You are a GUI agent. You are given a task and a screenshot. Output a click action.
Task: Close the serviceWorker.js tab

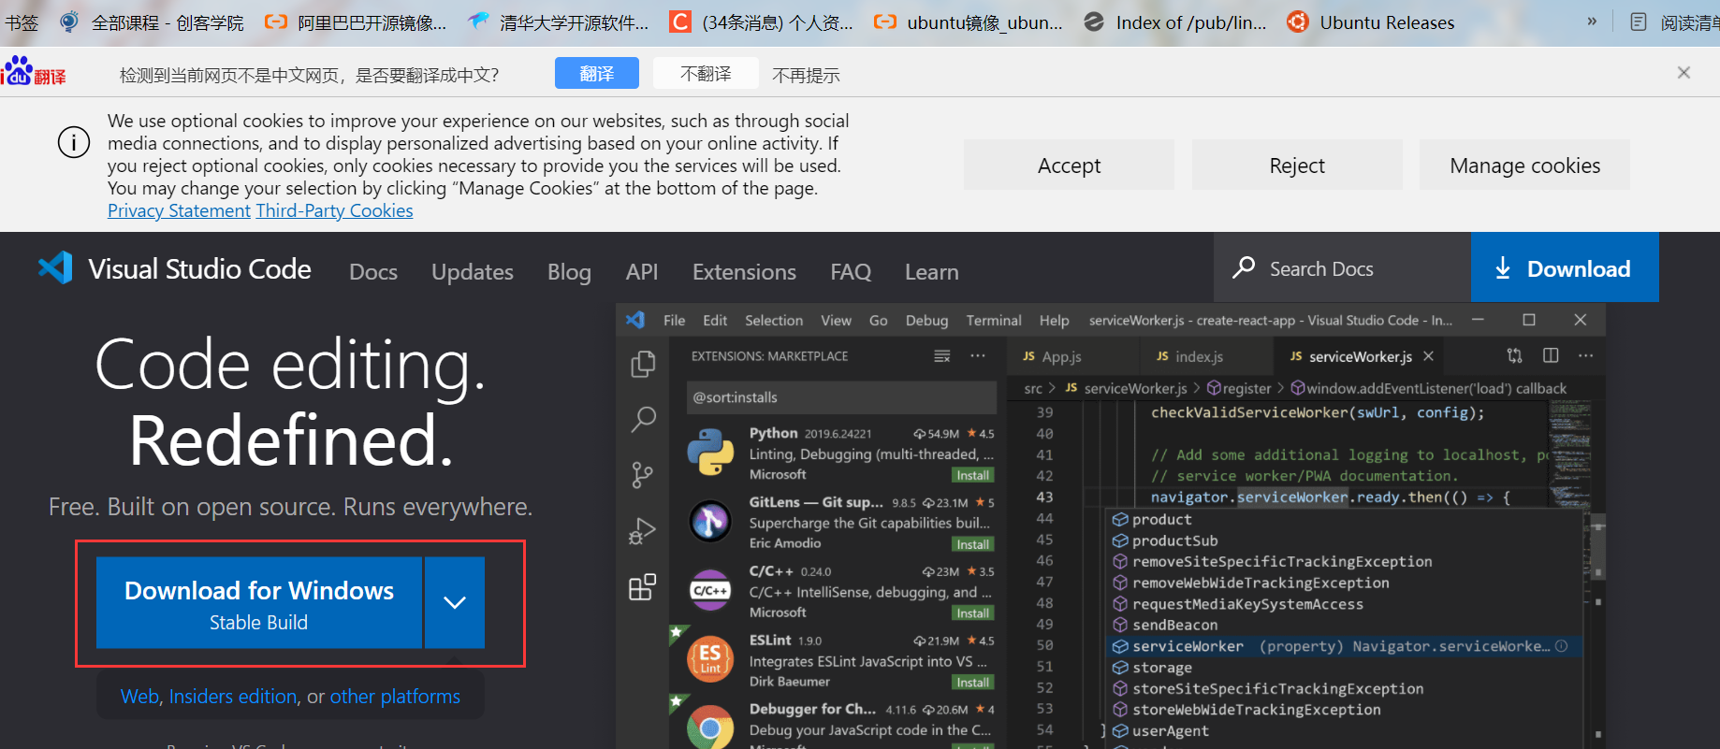point(1428,356)
